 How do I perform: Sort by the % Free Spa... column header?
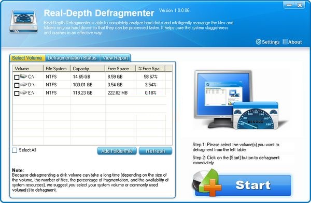tap(150, 69)
